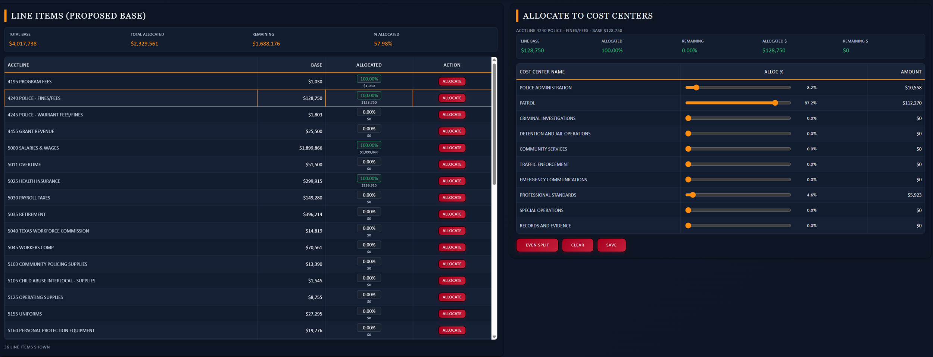Click Allocate for 5103 Community Policing Supplies
This screenshot has height=357, width=933.
click(x=452, y=264)
